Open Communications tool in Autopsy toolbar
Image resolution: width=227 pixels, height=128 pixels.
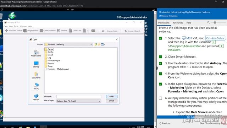[x=48, y=31]
